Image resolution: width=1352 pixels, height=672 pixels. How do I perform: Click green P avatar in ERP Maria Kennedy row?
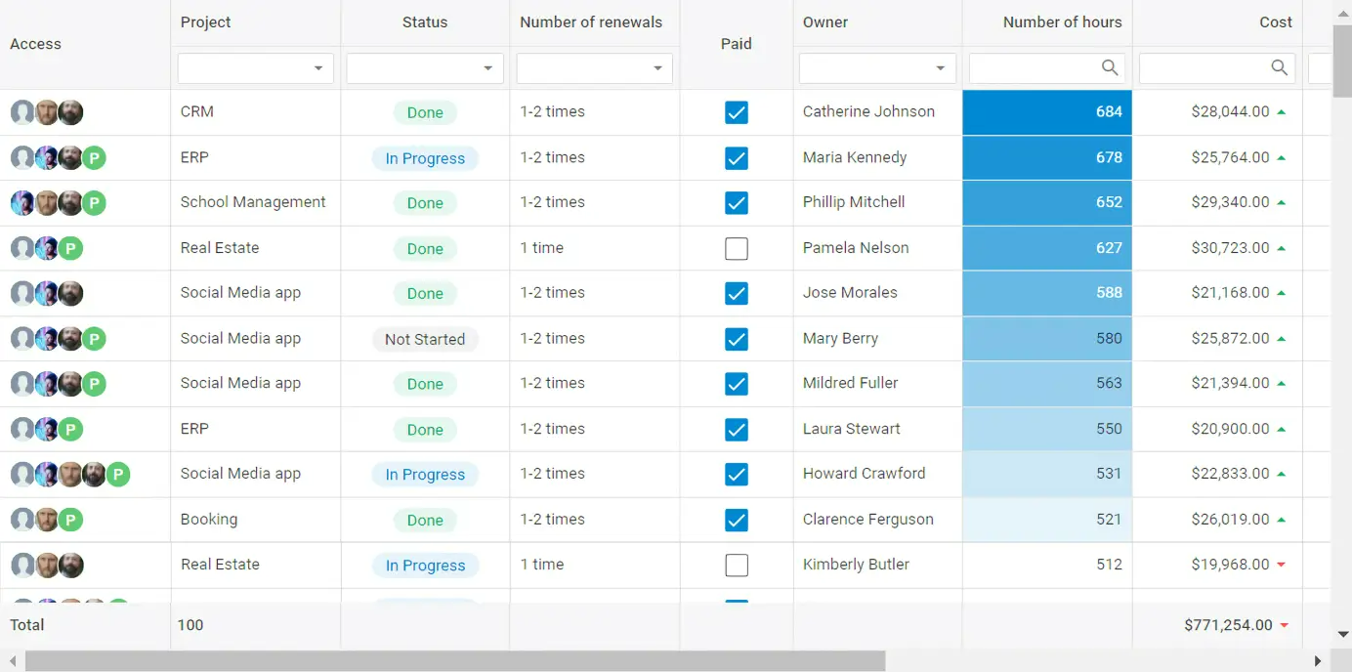tap(94, 158)
